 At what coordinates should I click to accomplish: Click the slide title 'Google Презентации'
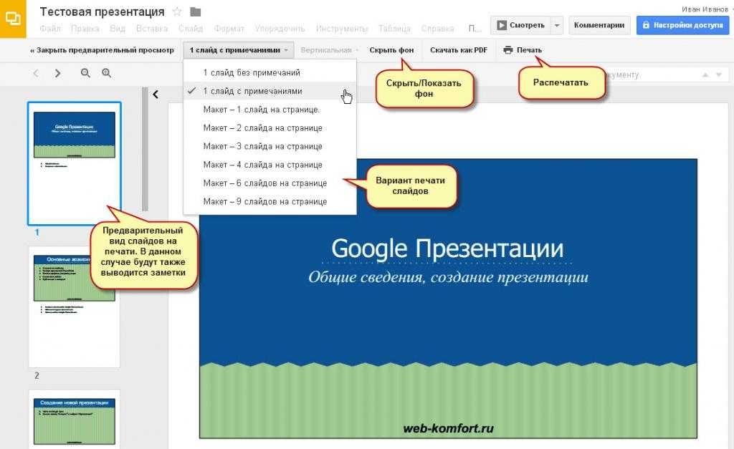(x=447, y=248)
